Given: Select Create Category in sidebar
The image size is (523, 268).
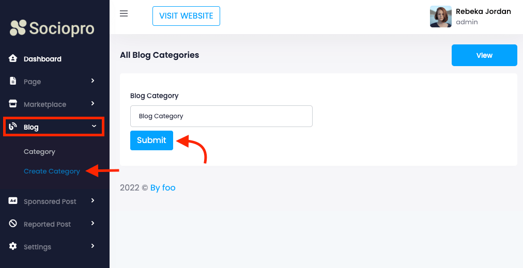Looking at the screenshot, I should click(52, 171).
